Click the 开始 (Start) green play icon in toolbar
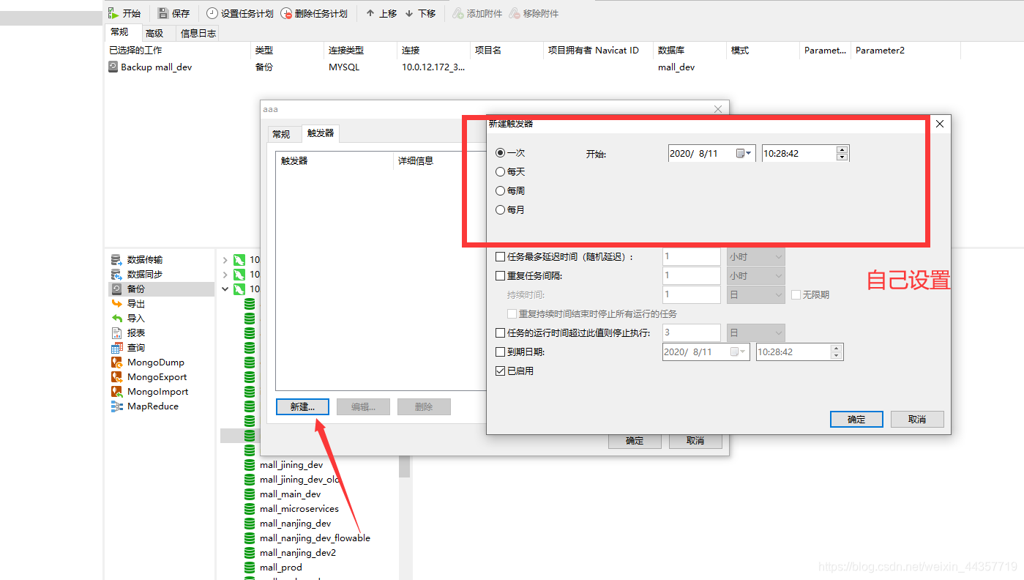The width and height of the screenshot is (1024, 580). point(113,13)
